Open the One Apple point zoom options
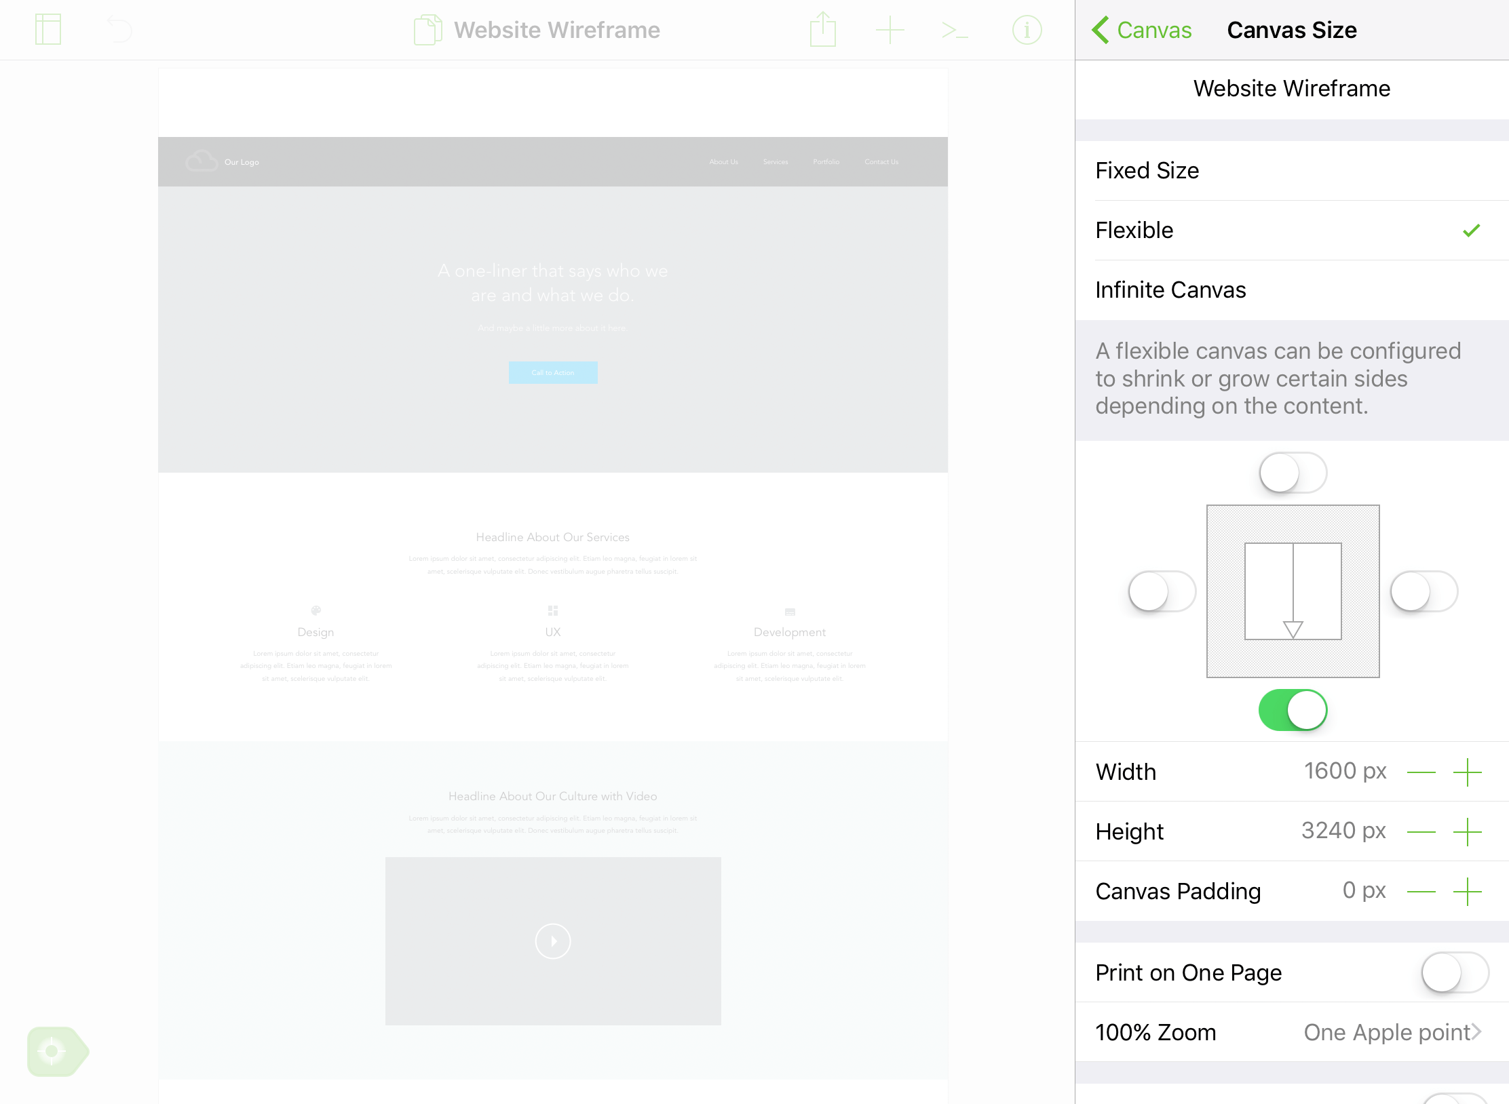1509x1104 pixels. coord(1390,1032)
